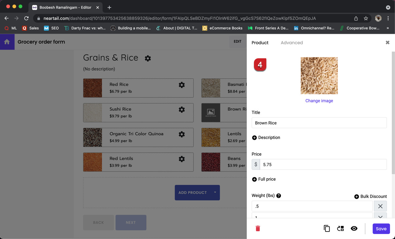The image size is (395, 239).
Task: Add a Bulk Discount via the plus icon
Action: coord(357,196)
